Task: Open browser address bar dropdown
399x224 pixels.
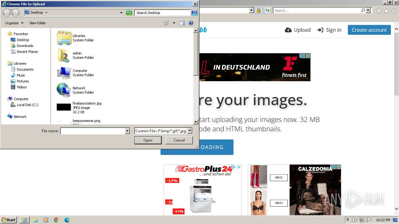Action: coord(251,10)
